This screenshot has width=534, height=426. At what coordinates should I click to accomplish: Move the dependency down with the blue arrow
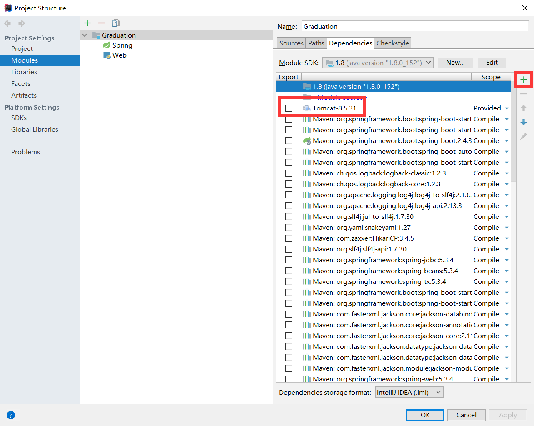point(524,122)
